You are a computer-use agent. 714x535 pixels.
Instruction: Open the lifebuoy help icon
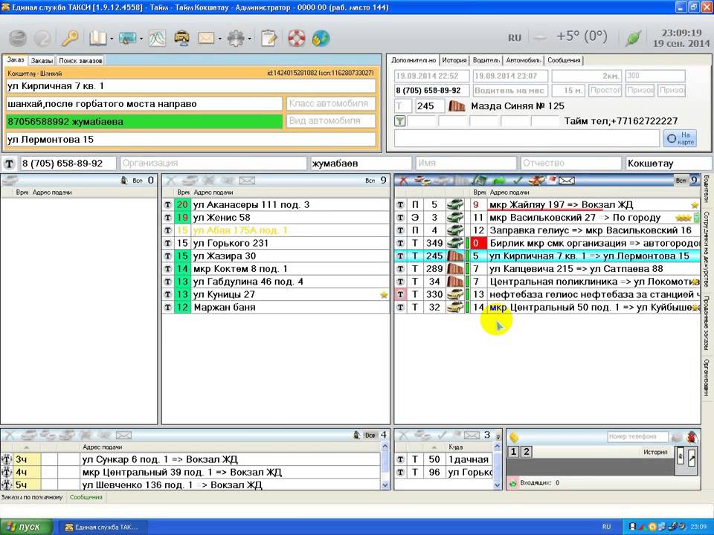297,38
